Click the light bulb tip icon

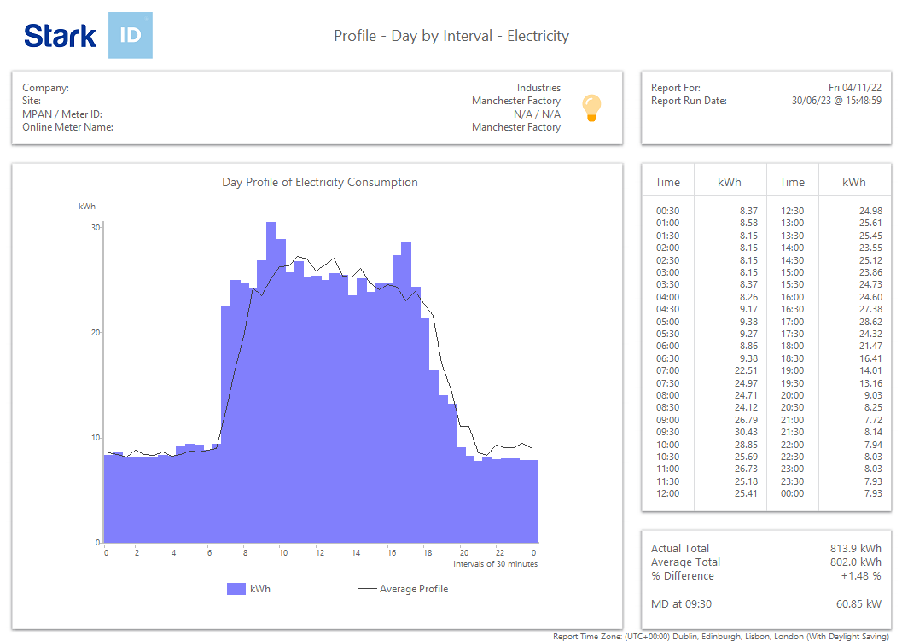click(592, 108)
